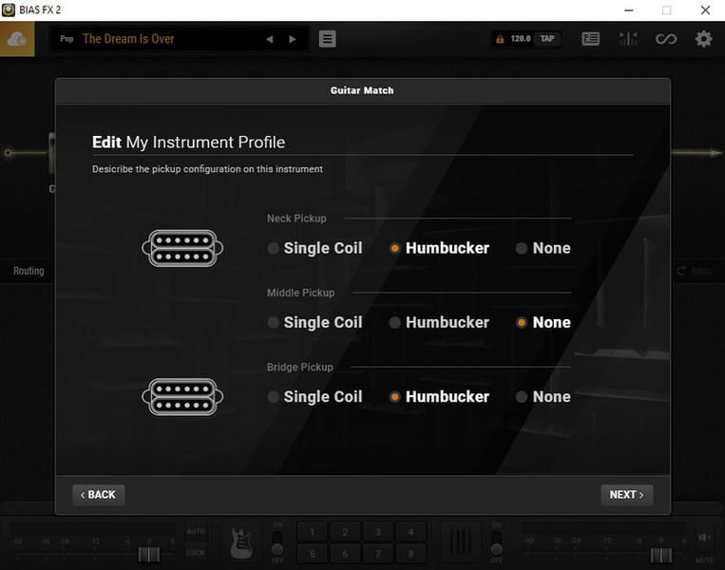Click the Redo button behind dialog
725x570 pixels.
coord(695,271)
